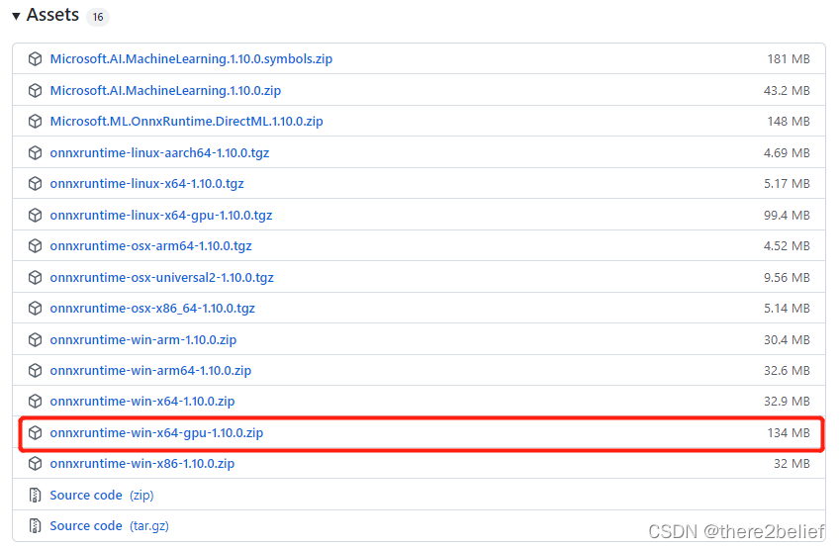The width and height of the screenshot is (840, 548).
Task: Collapse the Assets section triangle
Action: click(x=16, y=16)
